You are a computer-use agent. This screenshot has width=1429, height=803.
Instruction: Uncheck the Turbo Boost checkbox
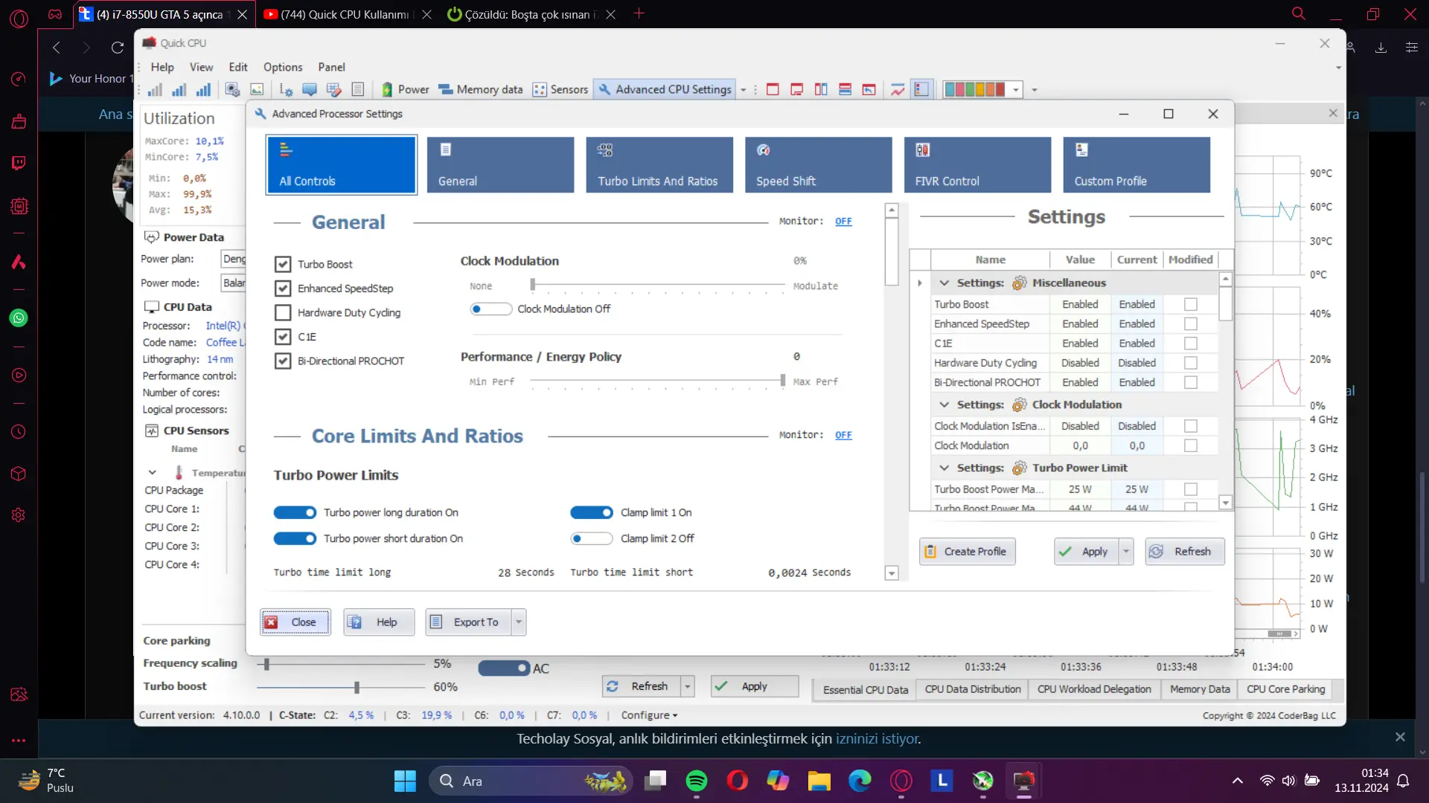(283, 264)
